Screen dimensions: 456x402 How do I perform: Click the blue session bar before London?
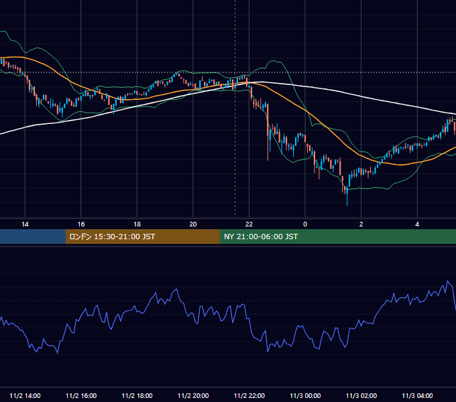[x=33, y=237]
